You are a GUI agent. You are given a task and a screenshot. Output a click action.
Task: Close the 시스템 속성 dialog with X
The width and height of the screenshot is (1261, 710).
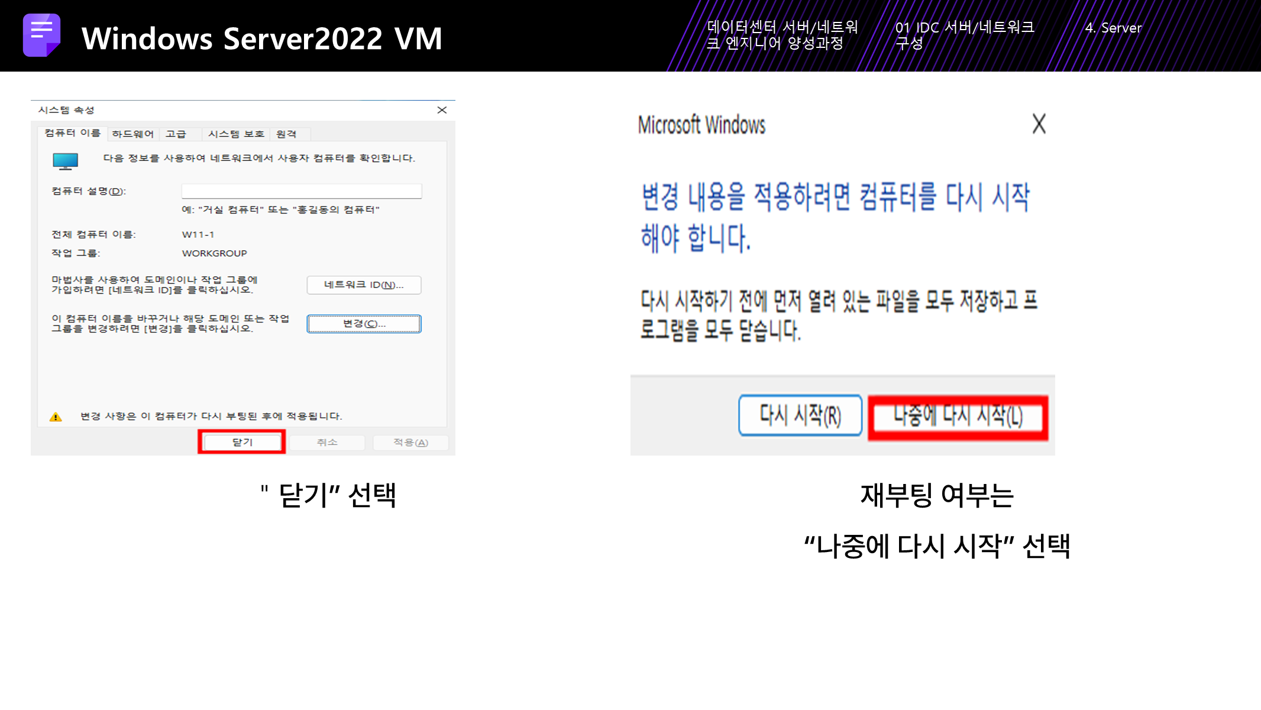[442, 110]
